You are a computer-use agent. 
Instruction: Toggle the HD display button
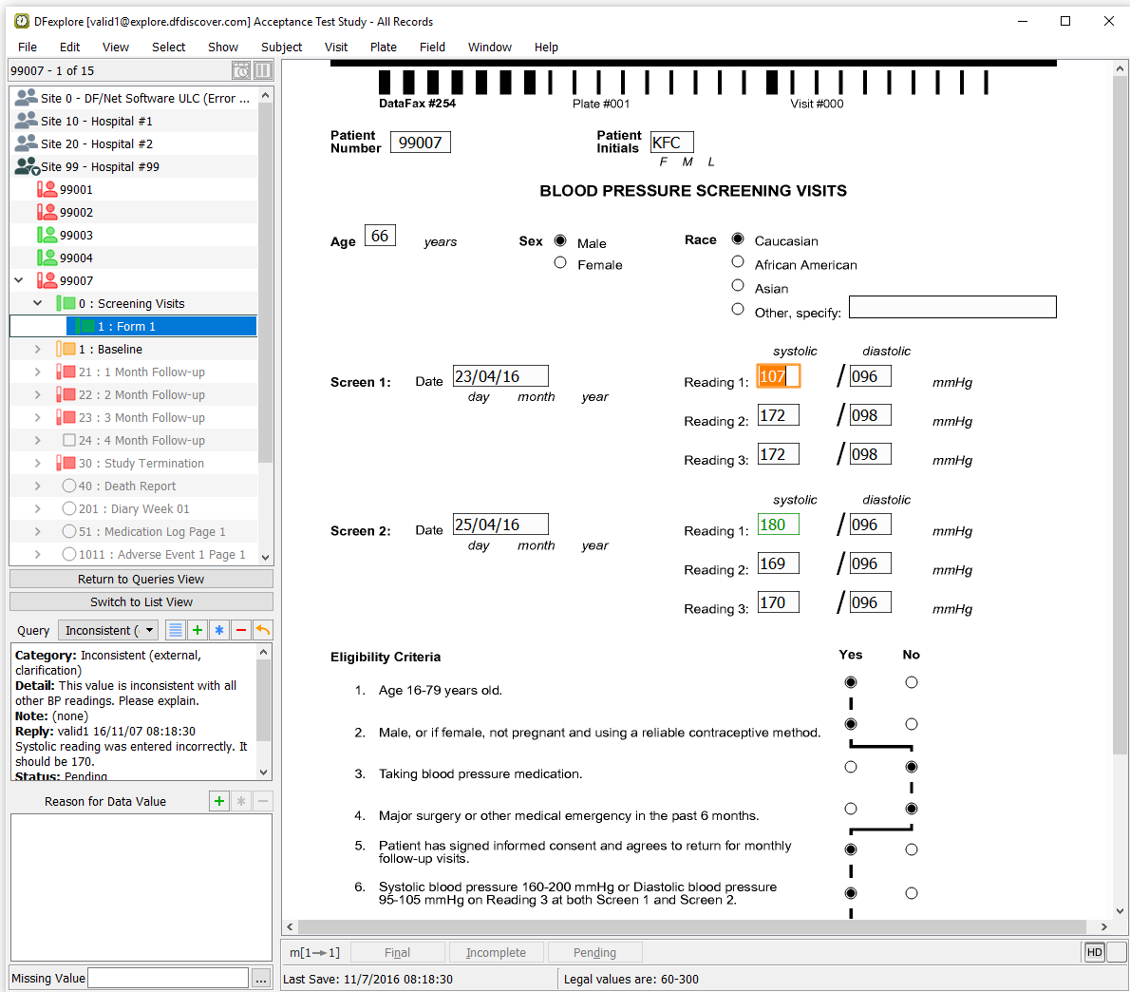point(1094,952)
